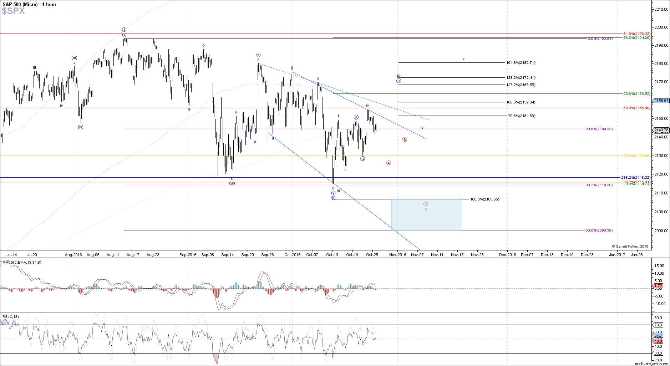Click the red circled A wave marker

click(x=389, y=163)
